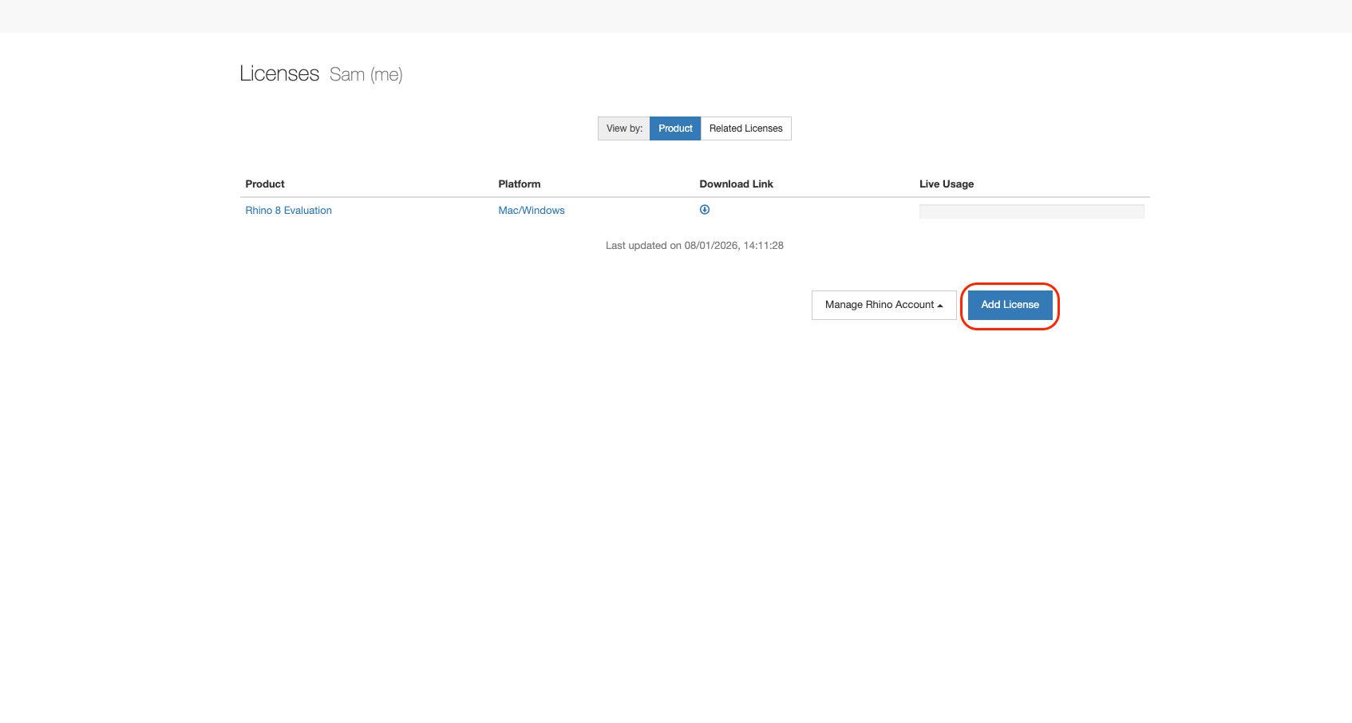Click the blank area below the buttons

pos(676,479)
